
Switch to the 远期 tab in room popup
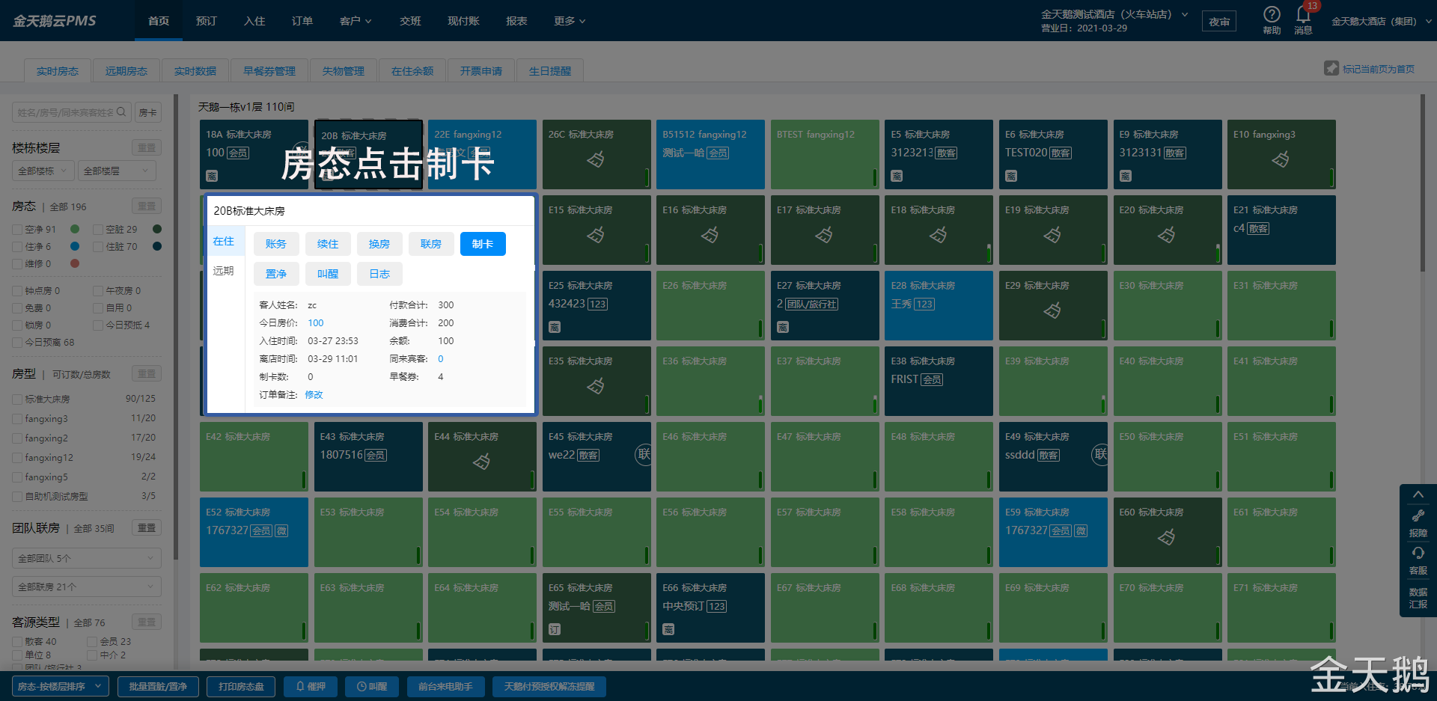pos(223,271)
